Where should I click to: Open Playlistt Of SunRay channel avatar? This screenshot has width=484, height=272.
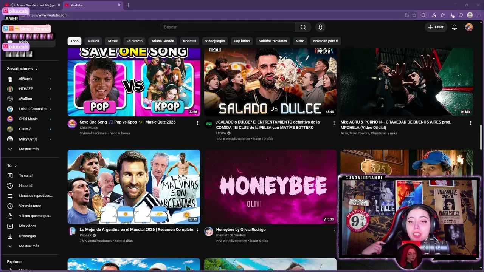[x=209, y=231]
